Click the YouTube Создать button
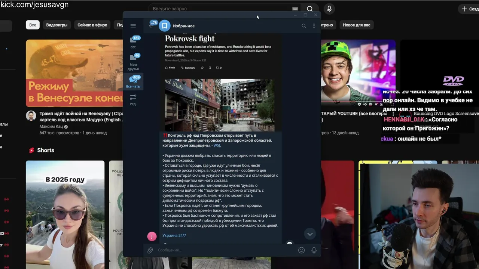The image size is (479, 269). coord(470,9)
